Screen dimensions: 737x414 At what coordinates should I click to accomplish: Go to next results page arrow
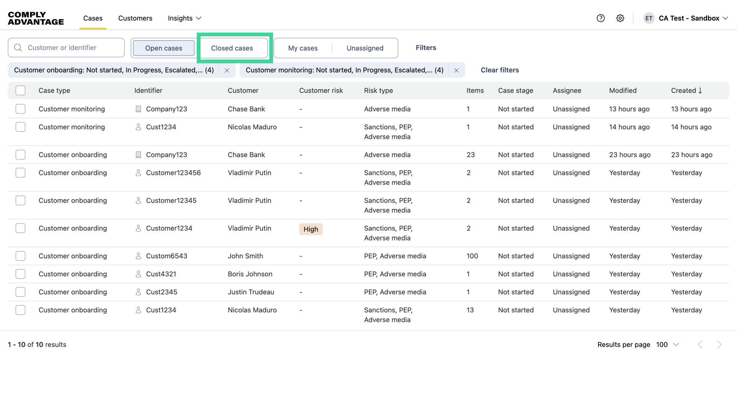click(719, 345)
